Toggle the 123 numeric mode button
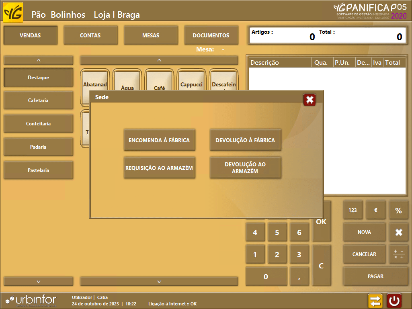Screen dimensions: 412x309 click(353, 210)
